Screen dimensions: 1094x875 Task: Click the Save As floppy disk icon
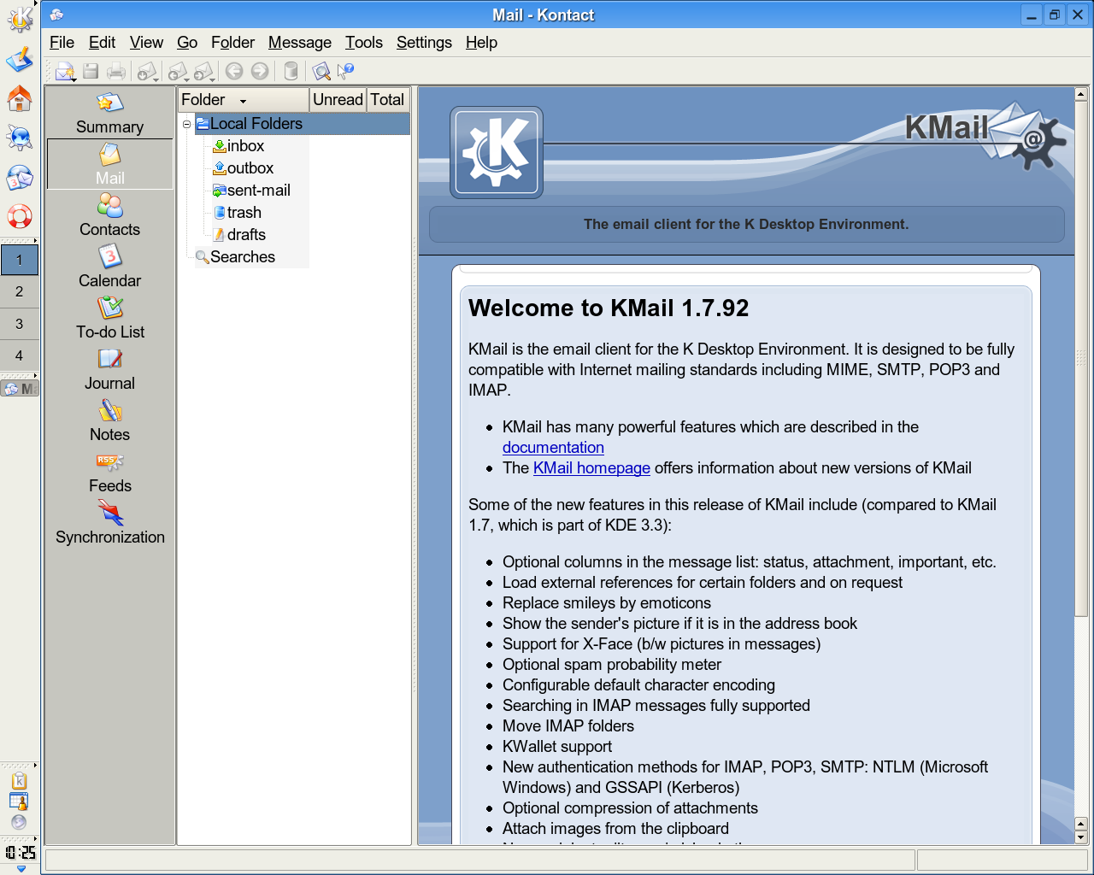point(91,71)
